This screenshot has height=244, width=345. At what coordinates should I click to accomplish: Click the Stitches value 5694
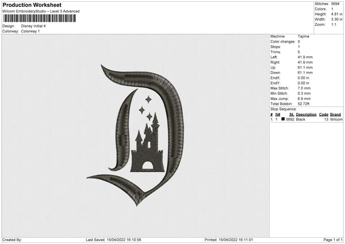tap(335, 4)
